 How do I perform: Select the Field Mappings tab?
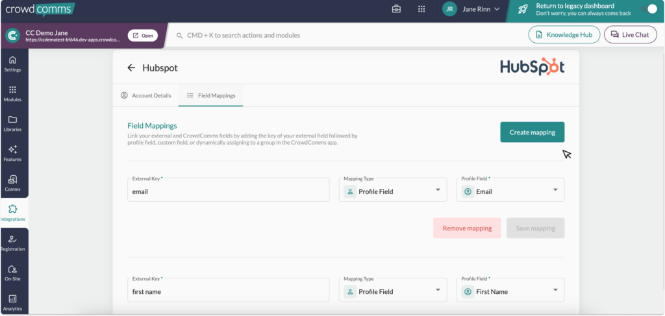(x=210, y=95)
